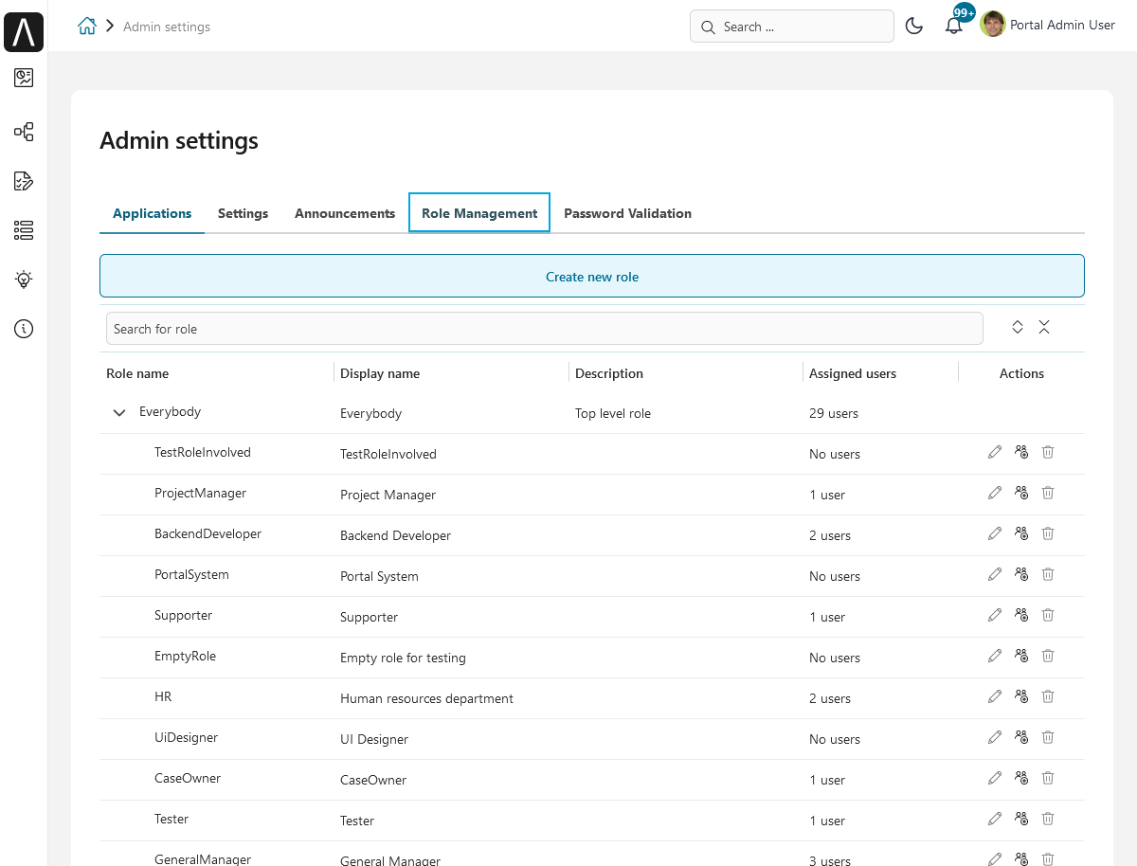Open the cases list icon in left sidebar
Screen dimensions: 1137x866
coord(24,230)
